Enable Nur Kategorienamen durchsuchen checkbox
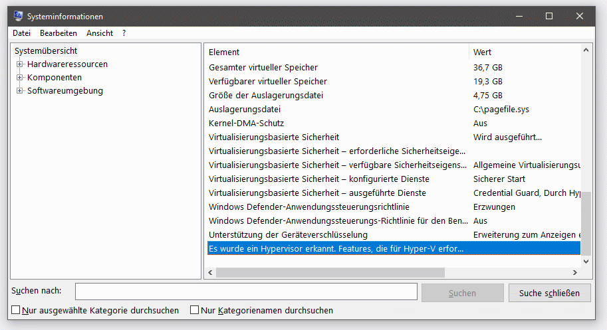607x330 pixels. [x=194, y=310]
